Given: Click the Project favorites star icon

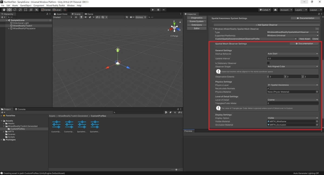Looking at the screenshot, I should [x=175, y=113].
